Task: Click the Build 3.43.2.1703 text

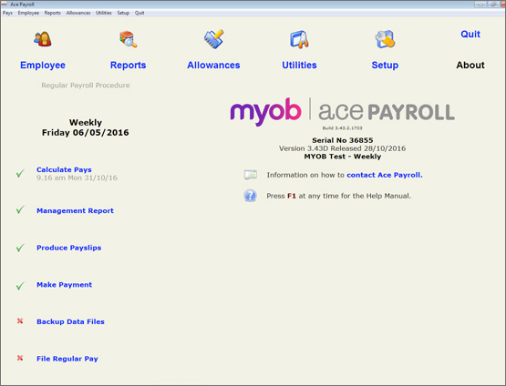Action: pyautogui.click(x=343, y=128)
